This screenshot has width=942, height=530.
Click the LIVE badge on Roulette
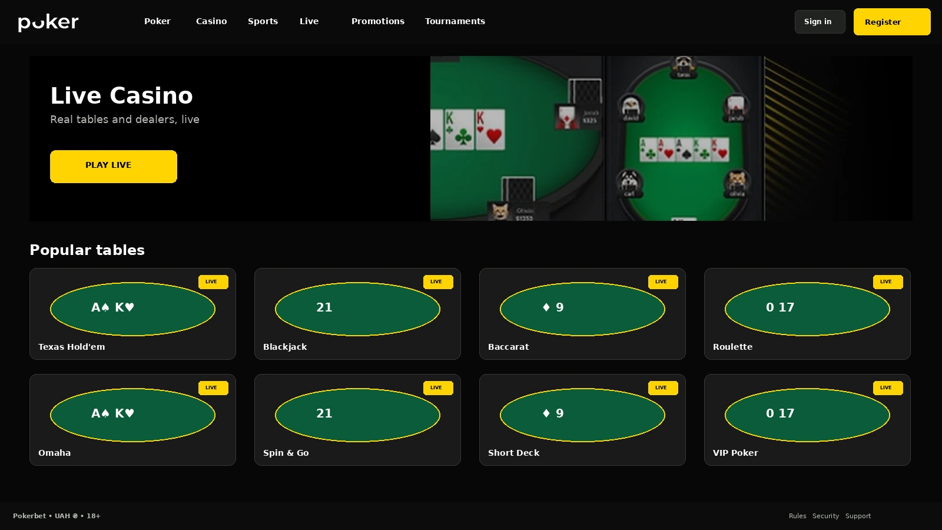(888, 282)
